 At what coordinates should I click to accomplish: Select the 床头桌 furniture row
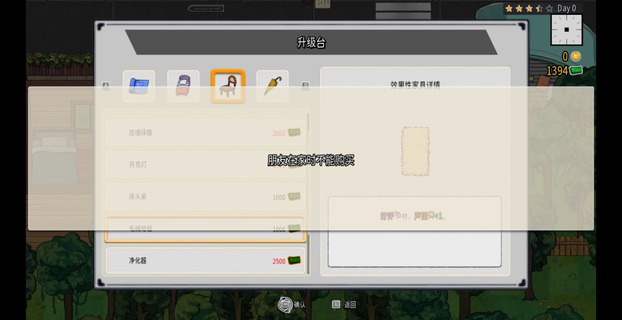tap(206, 196)
